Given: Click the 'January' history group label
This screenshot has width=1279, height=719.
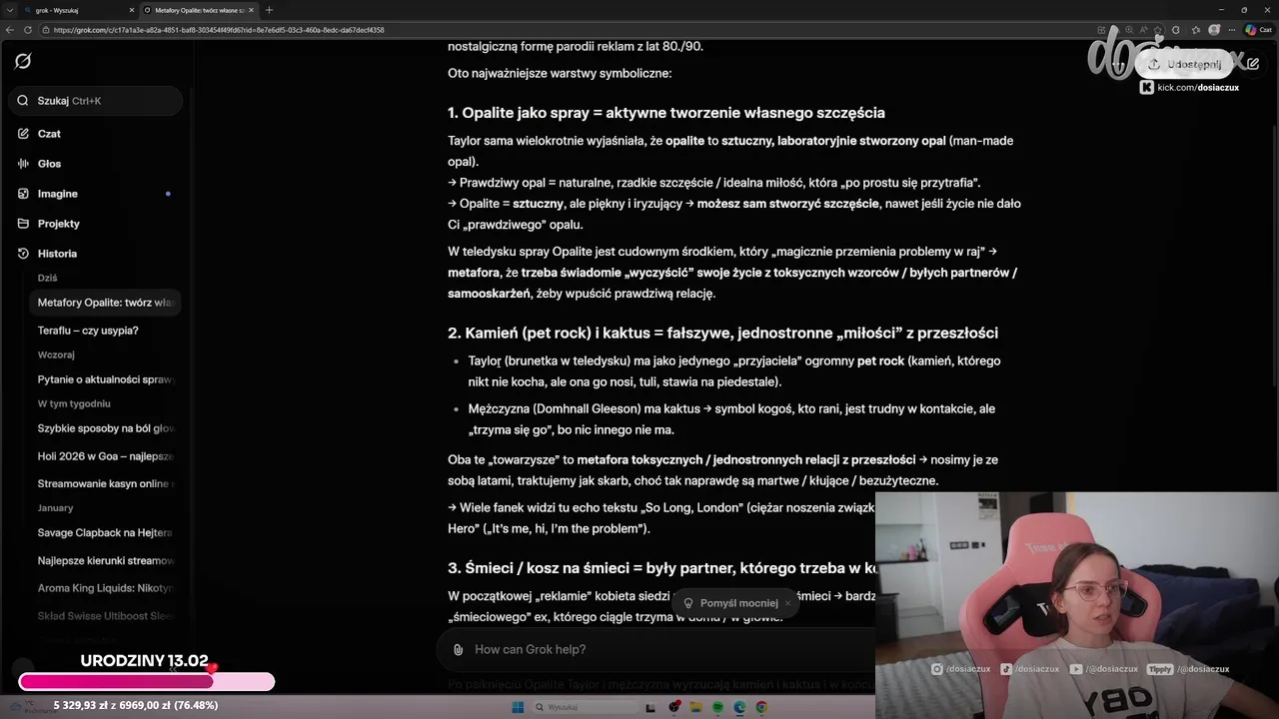Looking at the screenshot, I should pos(55,508).
